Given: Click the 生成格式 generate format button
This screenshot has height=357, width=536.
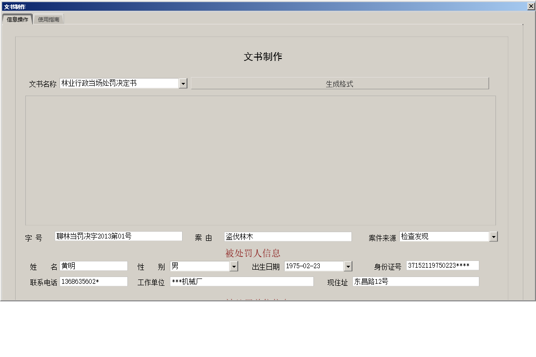Looking at the screenshot, I should (340, 83).
